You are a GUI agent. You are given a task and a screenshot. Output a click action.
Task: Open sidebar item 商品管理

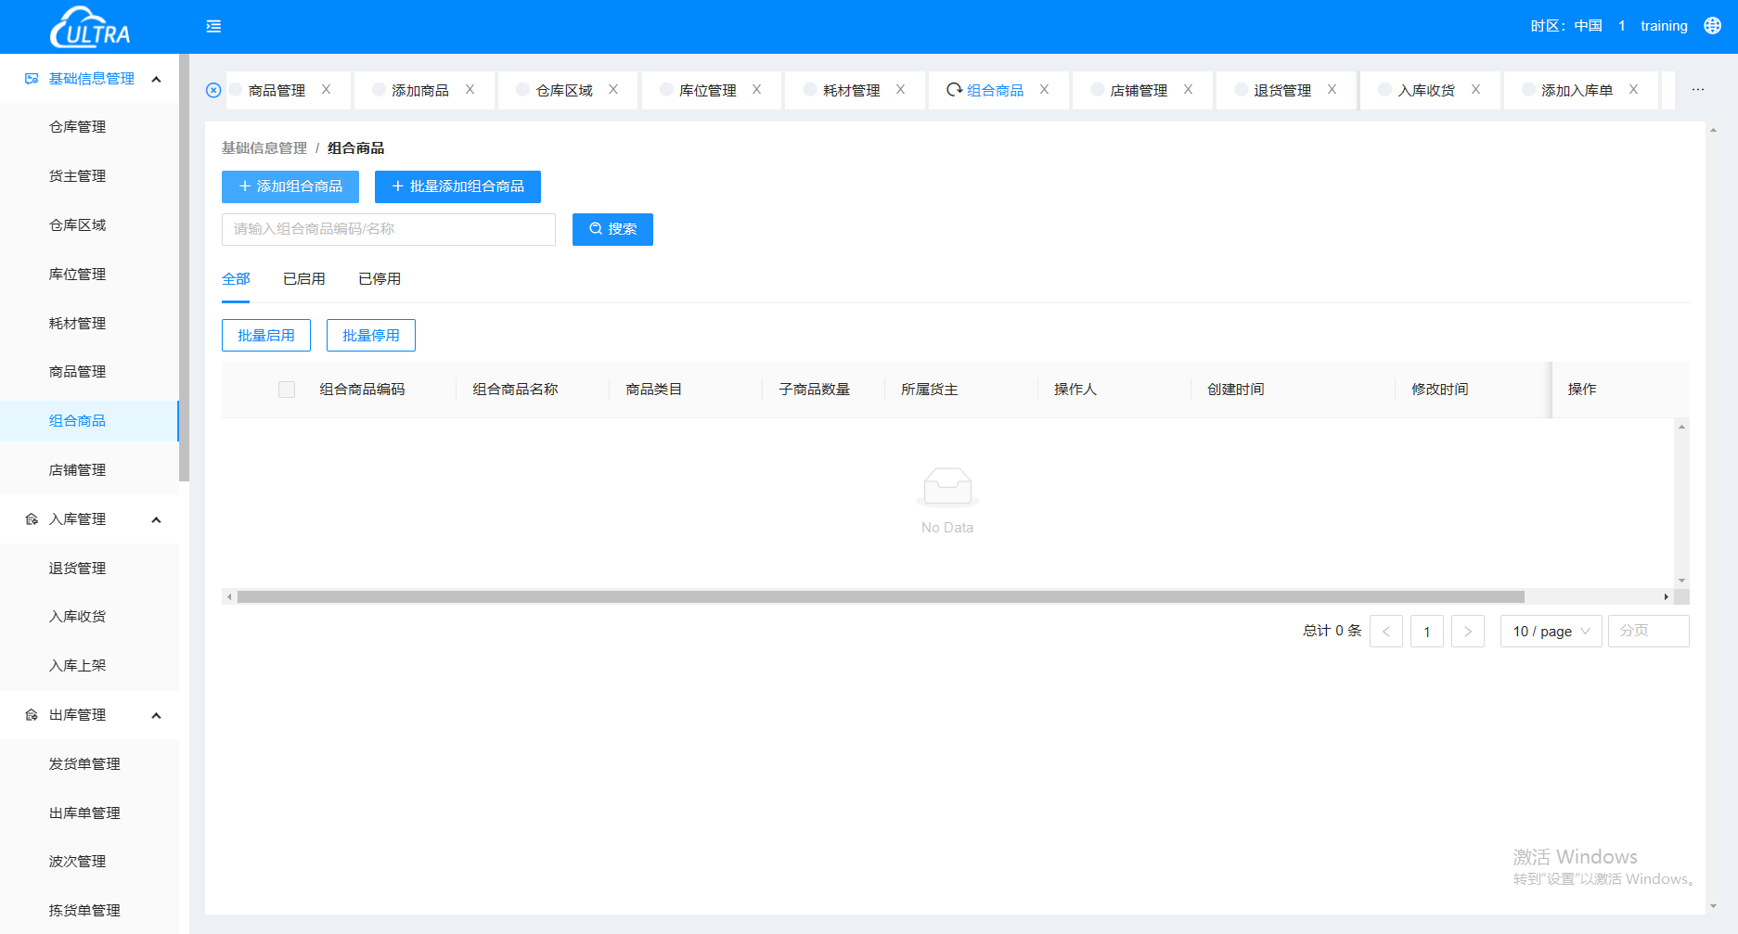[x=77, y=372]
